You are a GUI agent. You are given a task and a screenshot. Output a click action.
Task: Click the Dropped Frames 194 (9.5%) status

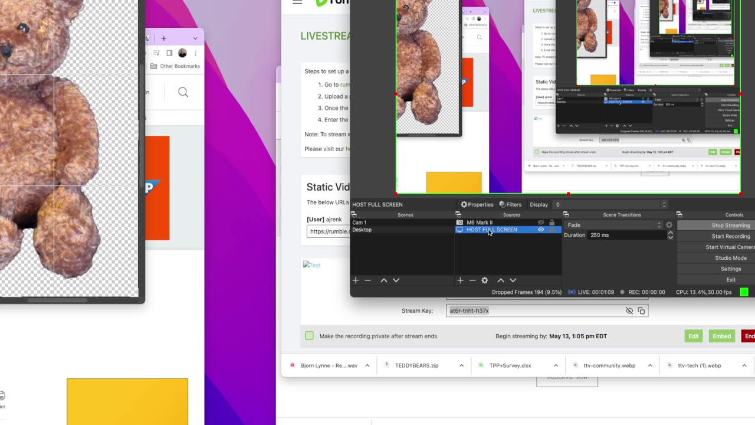click(x=527, y=292)
